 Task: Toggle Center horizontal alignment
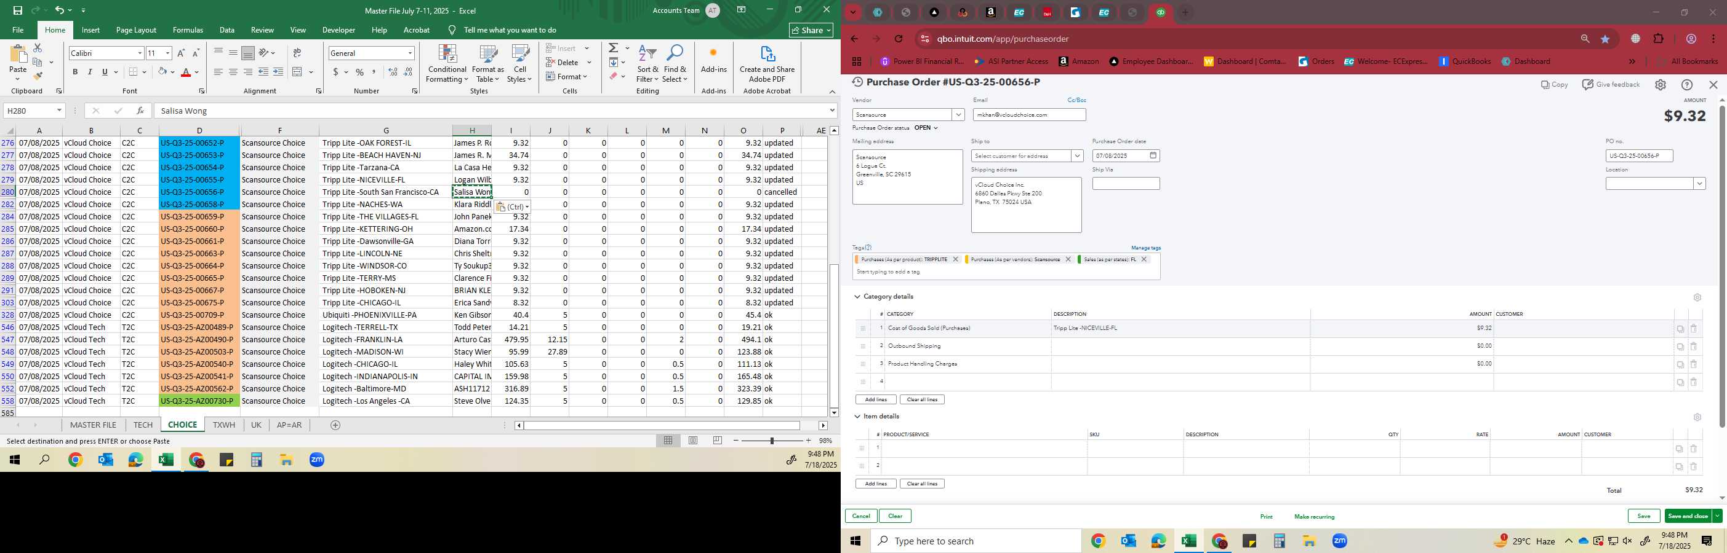pos(233,72)
